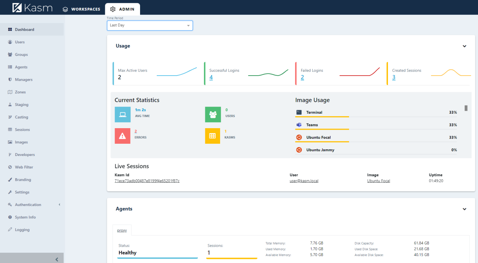Screen dimensions: 478x263
Task: Click the Teams image icon
Action: 299,125
